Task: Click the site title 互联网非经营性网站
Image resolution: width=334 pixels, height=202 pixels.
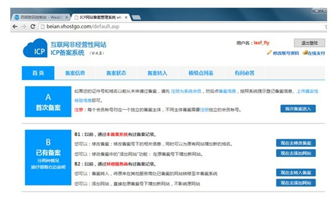Action: point(79,45)
